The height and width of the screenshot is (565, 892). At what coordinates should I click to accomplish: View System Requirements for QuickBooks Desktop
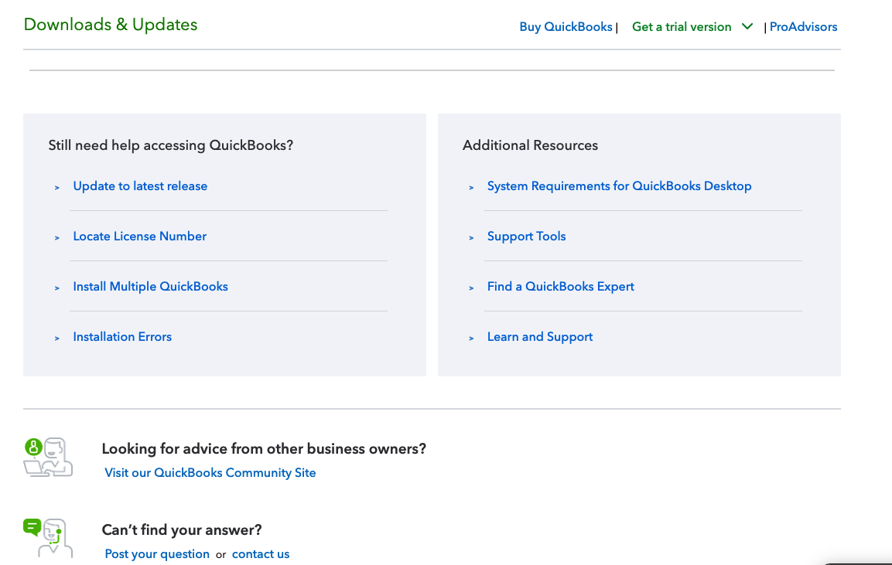click(619, 186)
